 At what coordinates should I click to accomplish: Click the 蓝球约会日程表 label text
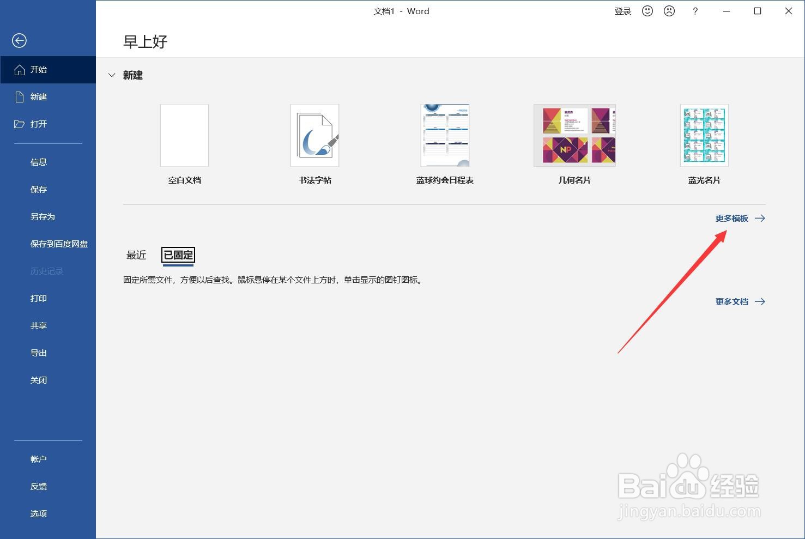(445, 180)
